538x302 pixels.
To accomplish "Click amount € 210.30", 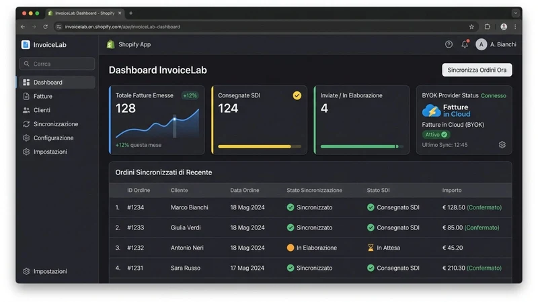I will click(453, 268).
